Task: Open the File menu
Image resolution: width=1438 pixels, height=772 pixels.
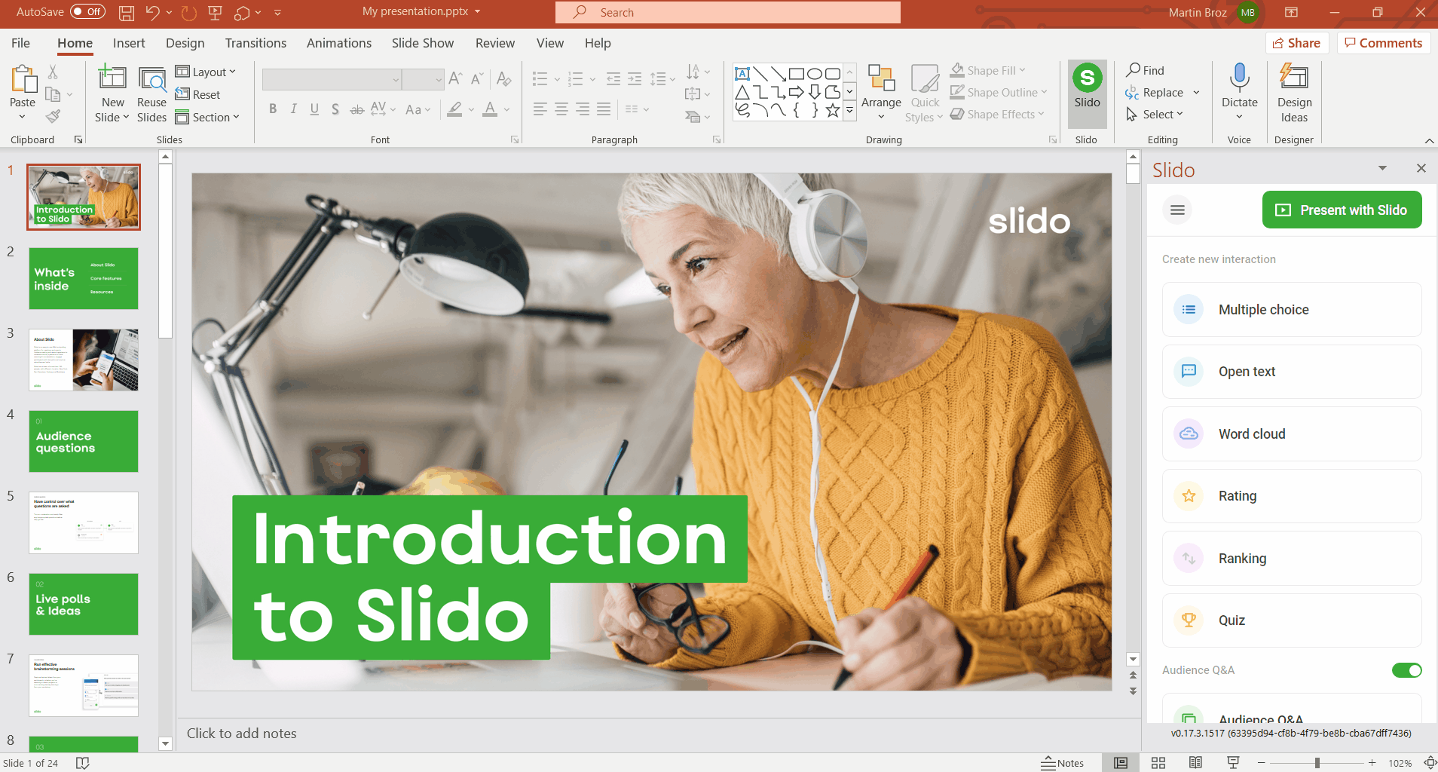Action: pyautogui.click(x=20, y=43)
